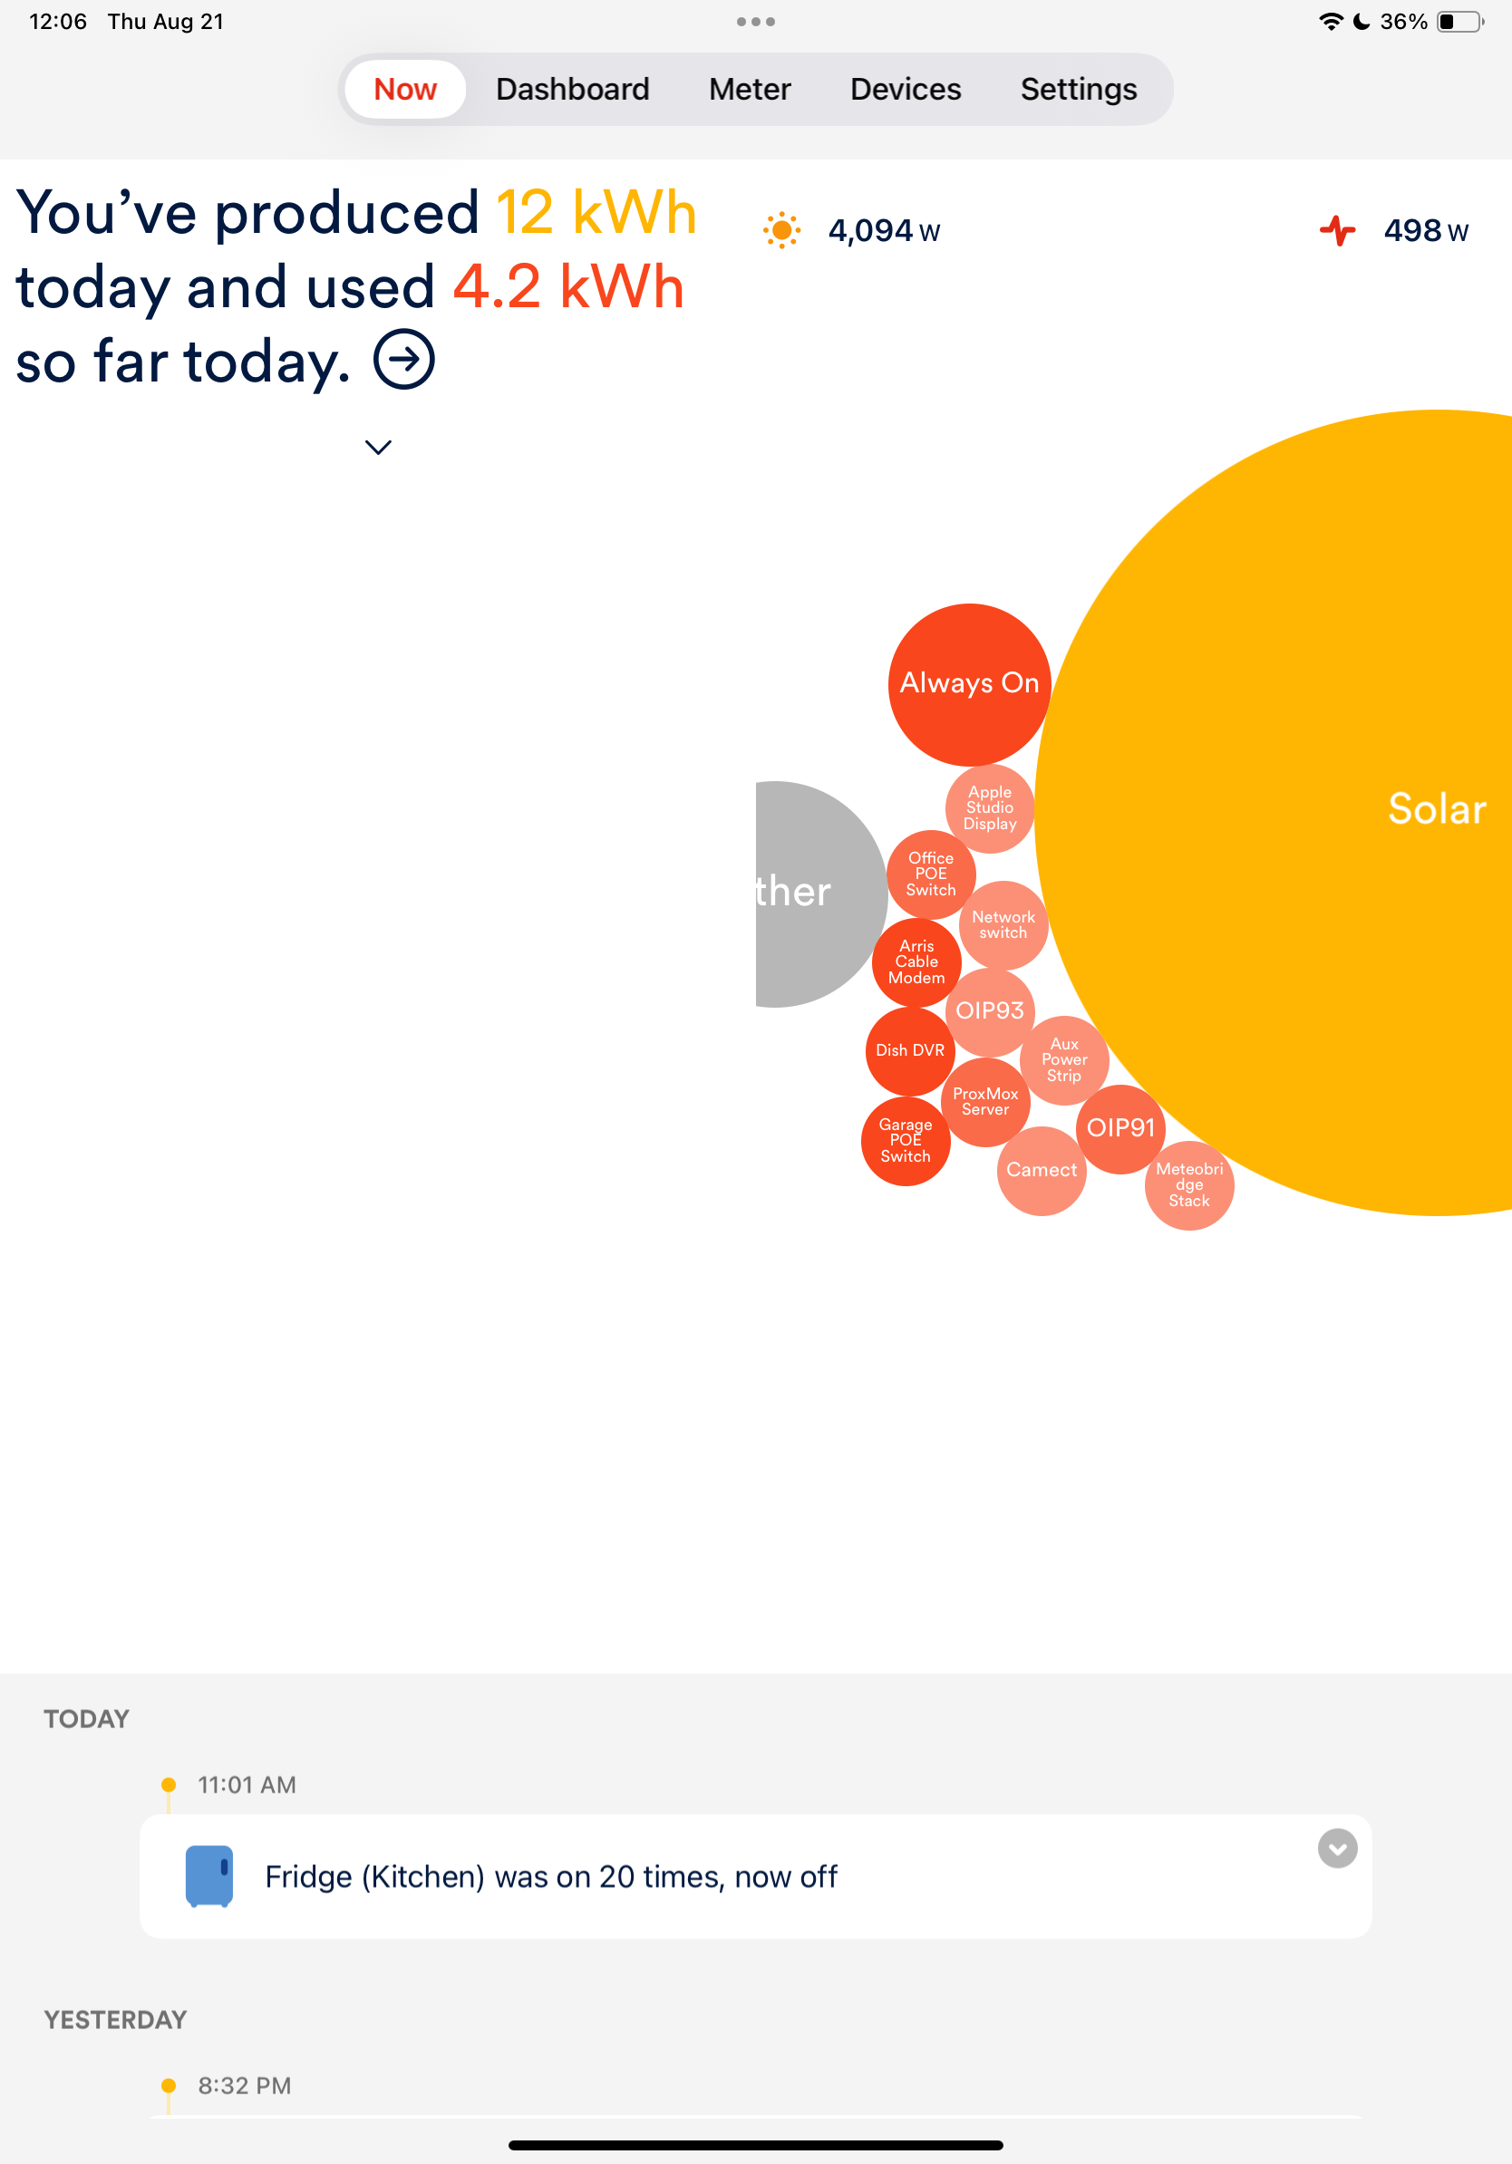Expand the summary with the down chevron

click(378, 448)
